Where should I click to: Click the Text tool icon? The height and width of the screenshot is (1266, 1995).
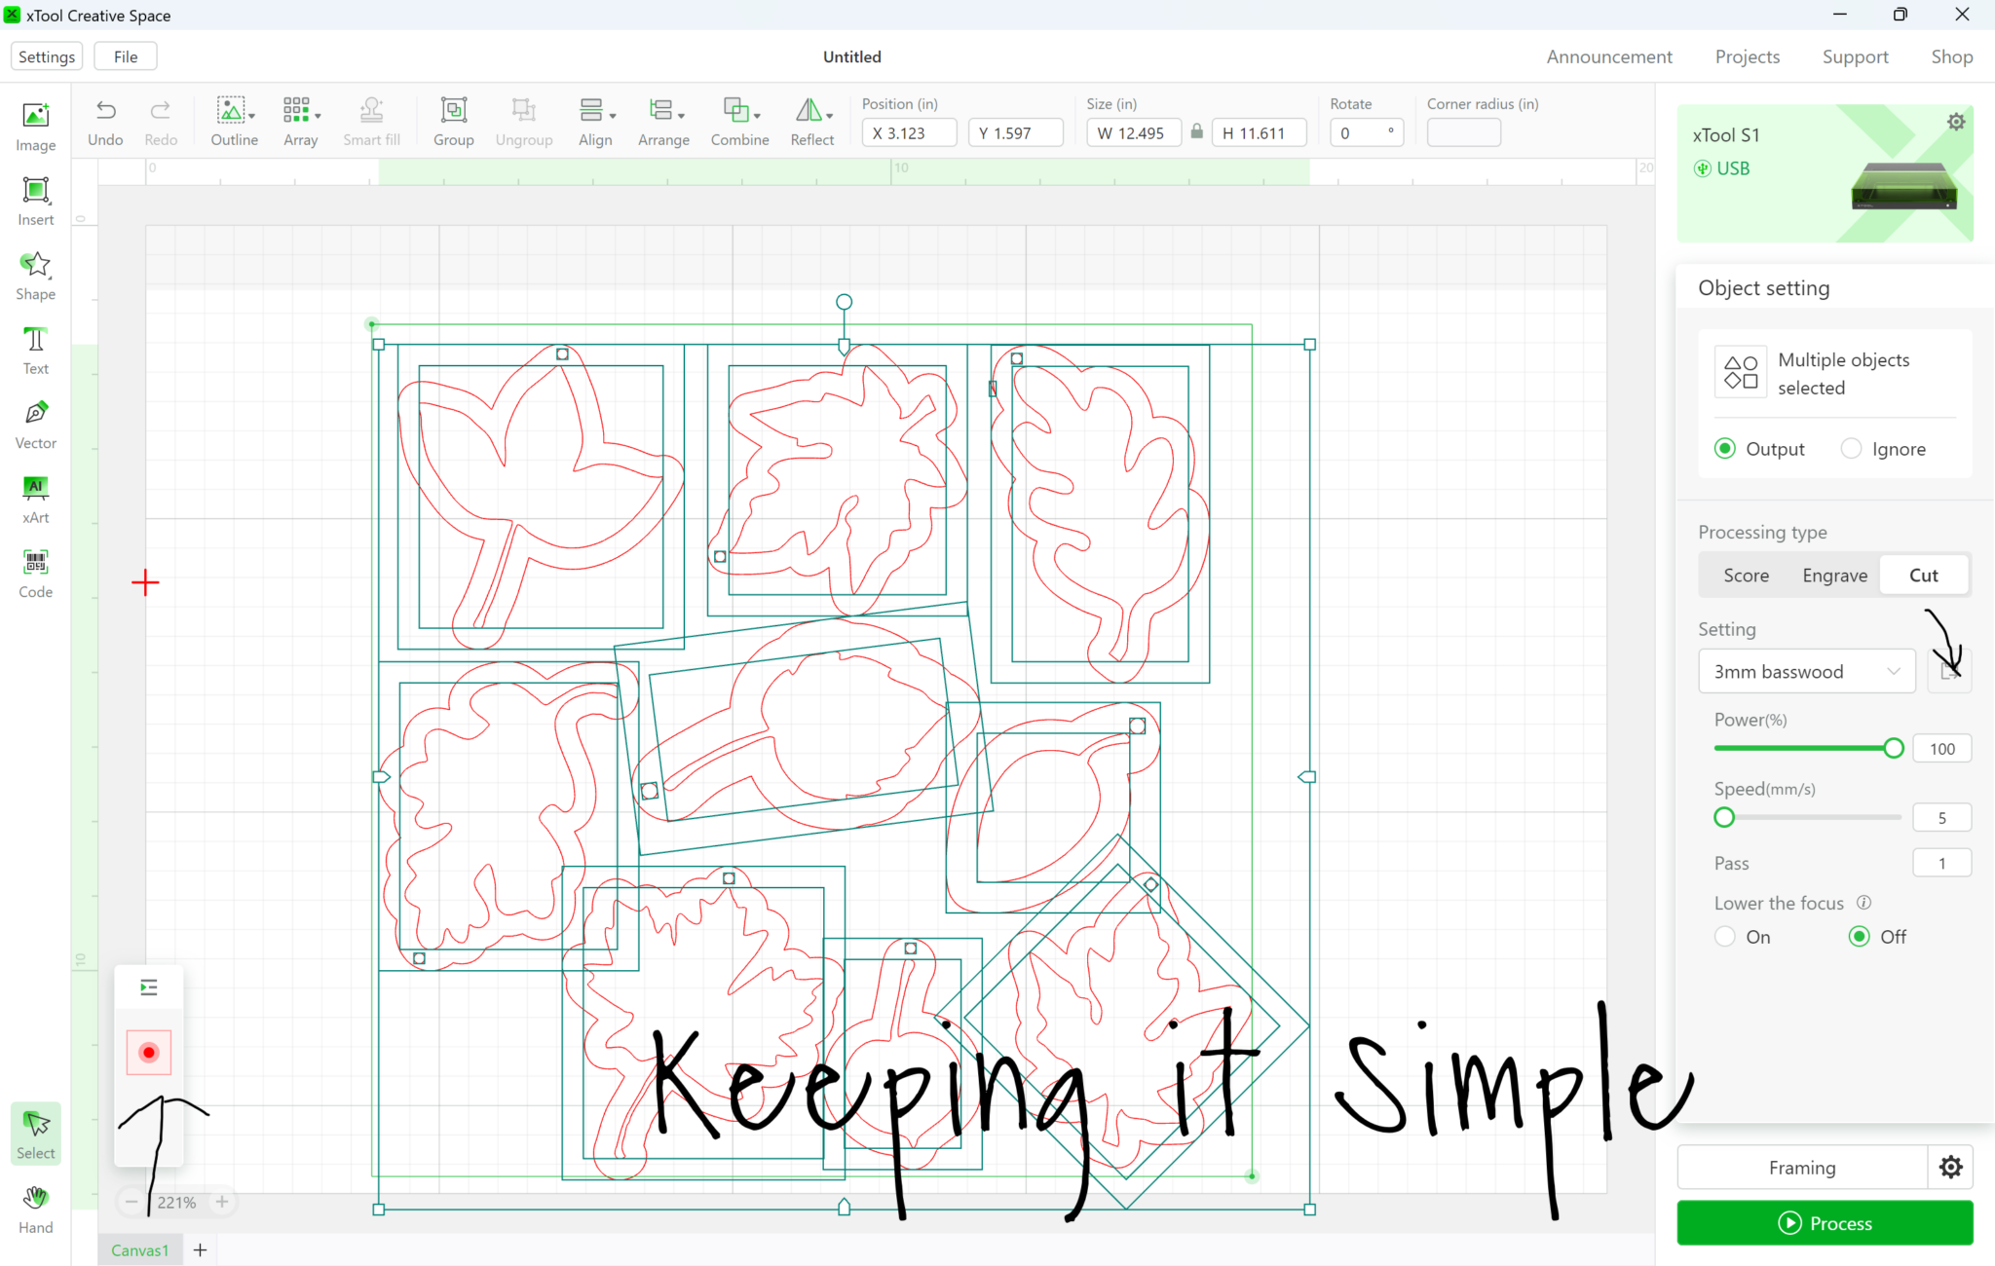coord(36,339)
